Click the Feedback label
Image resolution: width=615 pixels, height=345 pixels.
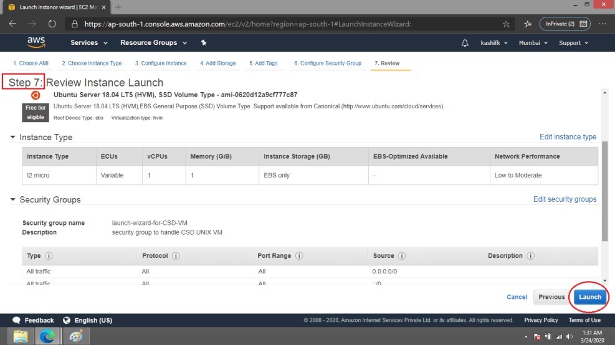click(39, 320)
